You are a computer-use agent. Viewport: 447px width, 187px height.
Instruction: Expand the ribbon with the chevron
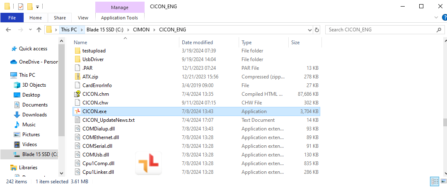pyautogui.click(x=436, y=17)
